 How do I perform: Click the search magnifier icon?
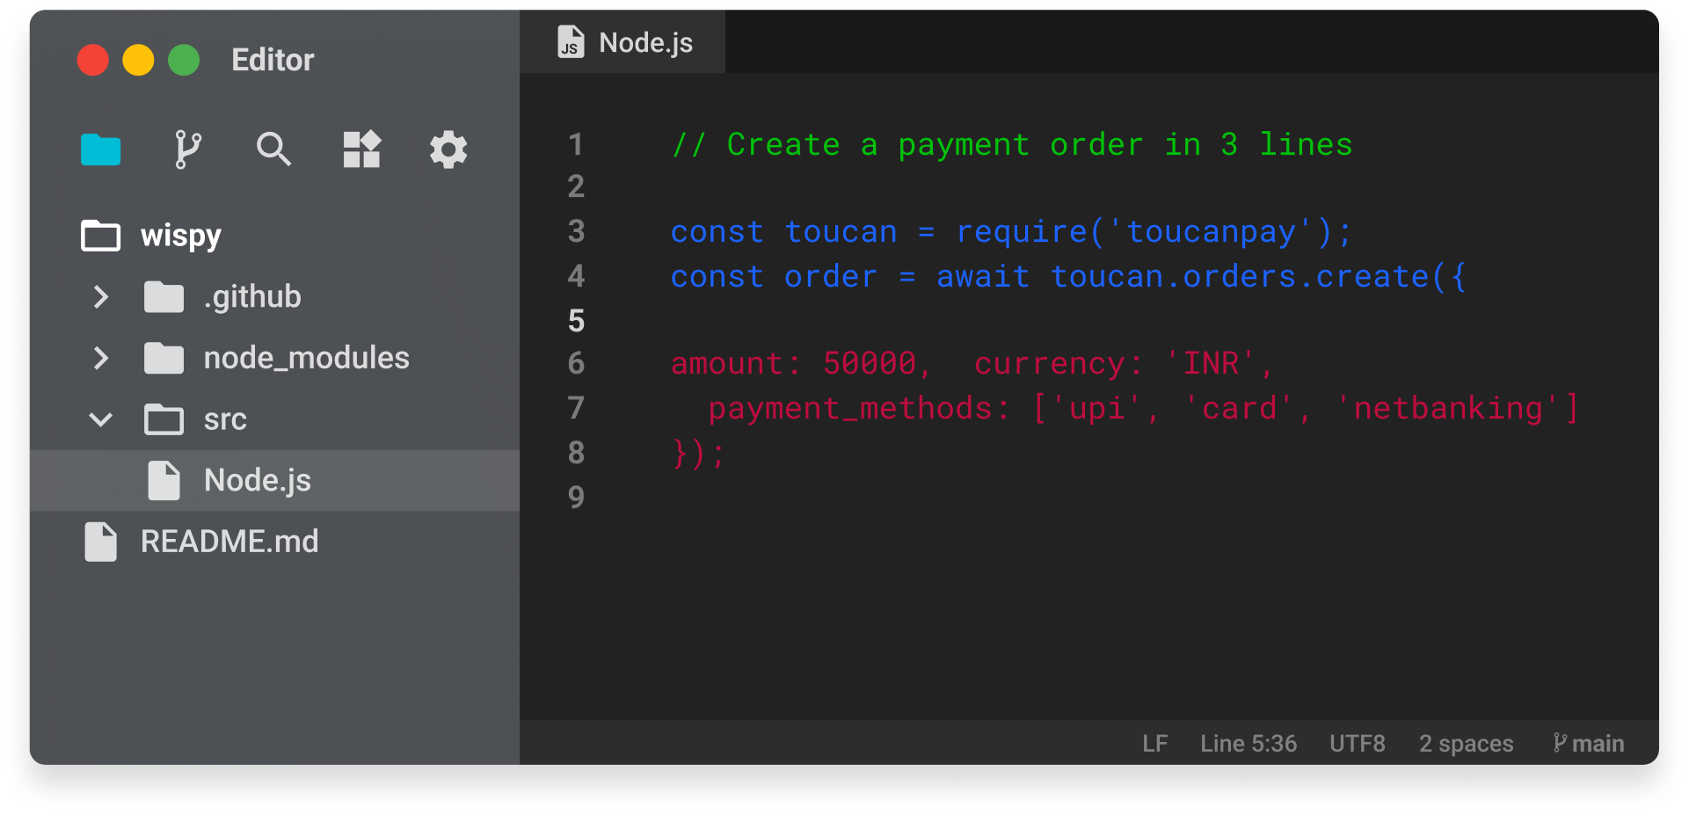(273, 149)
